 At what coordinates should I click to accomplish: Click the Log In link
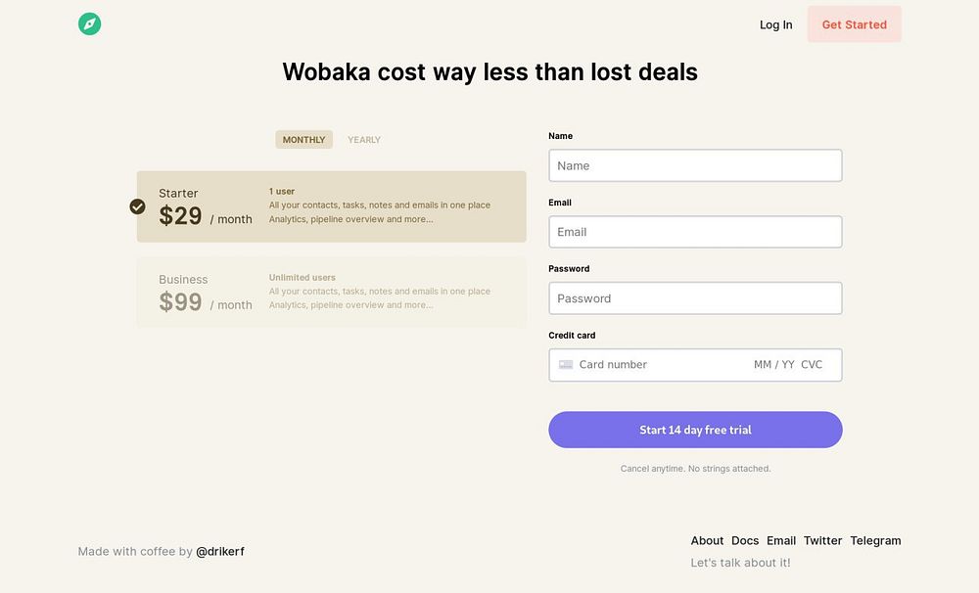pos(775,24)
